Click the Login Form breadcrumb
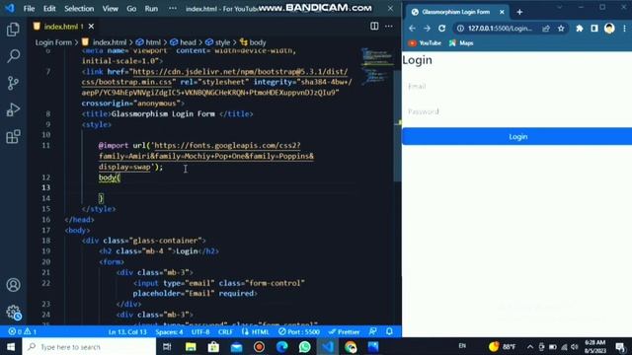The height and width of the screenshot is (355, 632). [x=53, y=42]
